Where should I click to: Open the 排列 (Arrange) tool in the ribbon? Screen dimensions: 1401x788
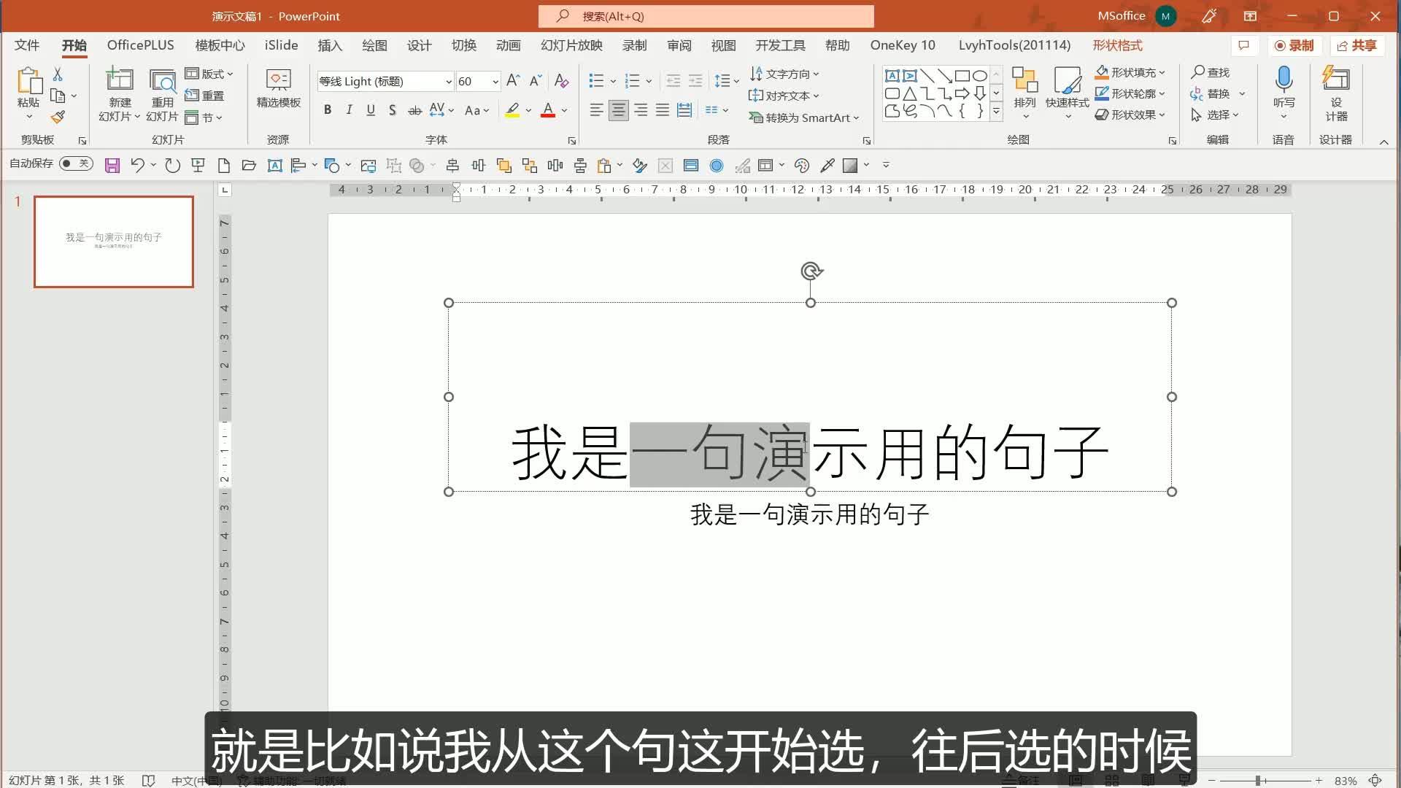(x=1026, y=93)
